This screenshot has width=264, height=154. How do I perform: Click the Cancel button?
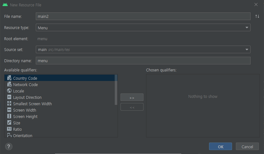(x=247, y=147)
